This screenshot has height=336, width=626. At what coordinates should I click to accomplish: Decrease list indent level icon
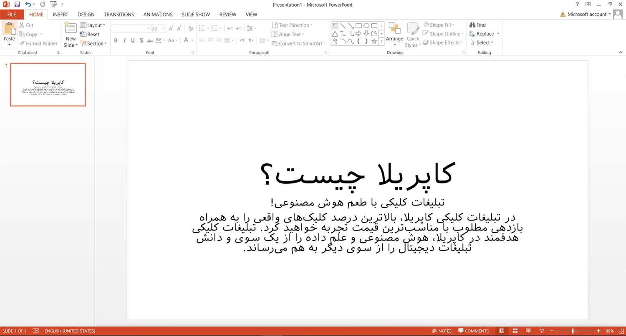click(x=230, y=28)
